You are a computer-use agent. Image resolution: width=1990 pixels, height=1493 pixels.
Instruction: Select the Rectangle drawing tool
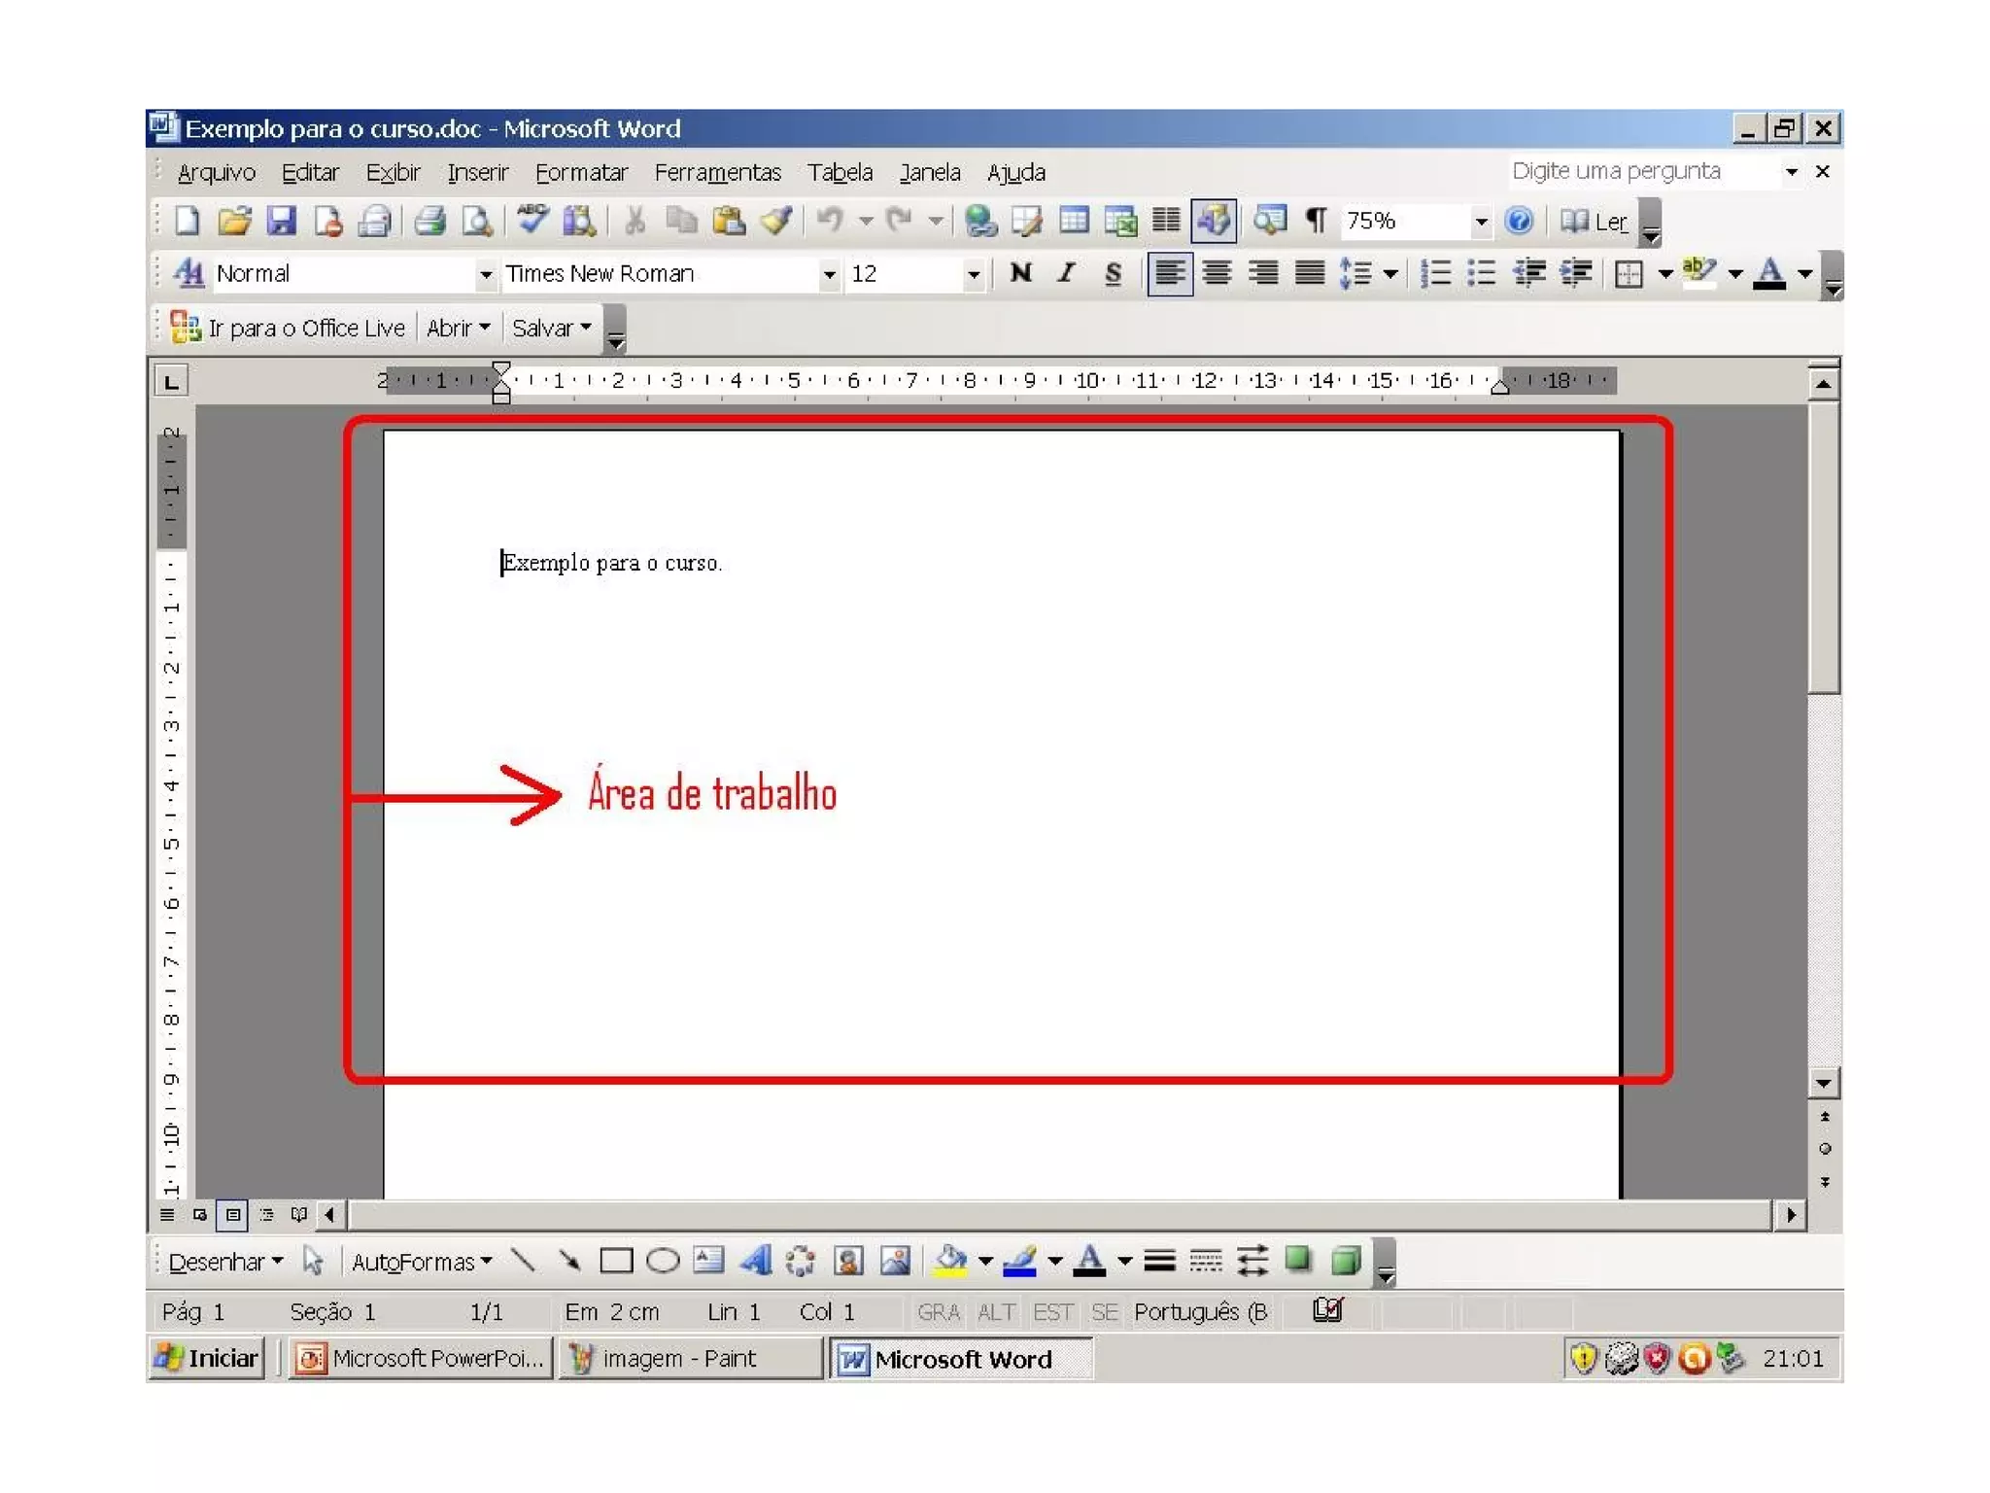(x=616, y=1261)
